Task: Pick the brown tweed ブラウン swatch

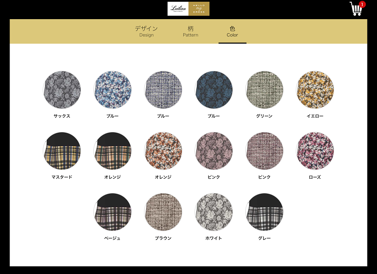Action: (x=163, y=212)
